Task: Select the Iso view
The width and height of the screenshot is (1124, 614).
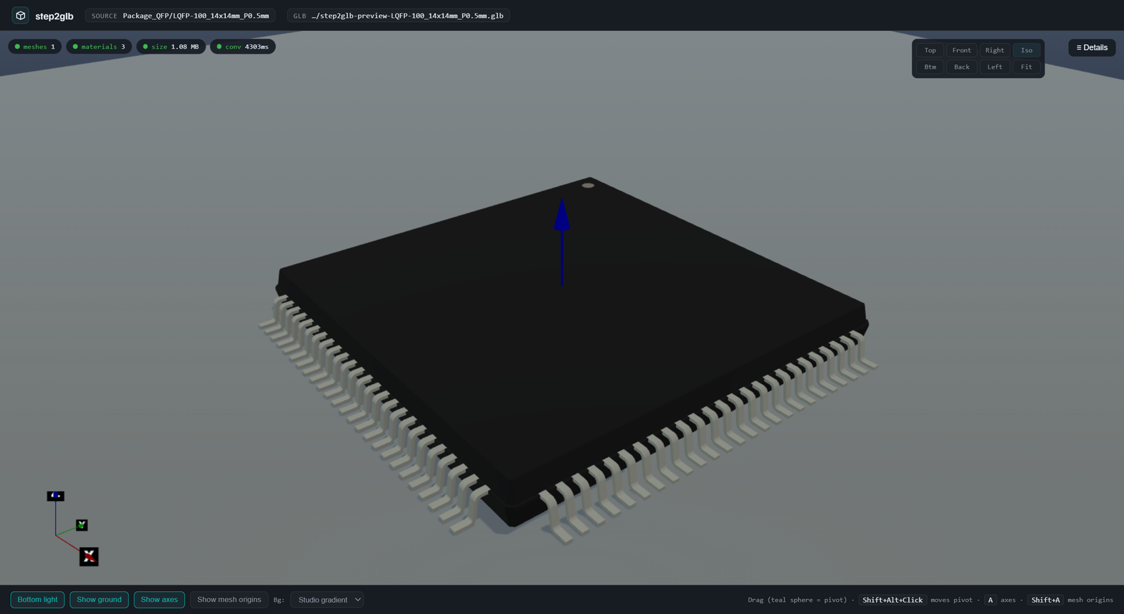Action: pos(1027,50)
